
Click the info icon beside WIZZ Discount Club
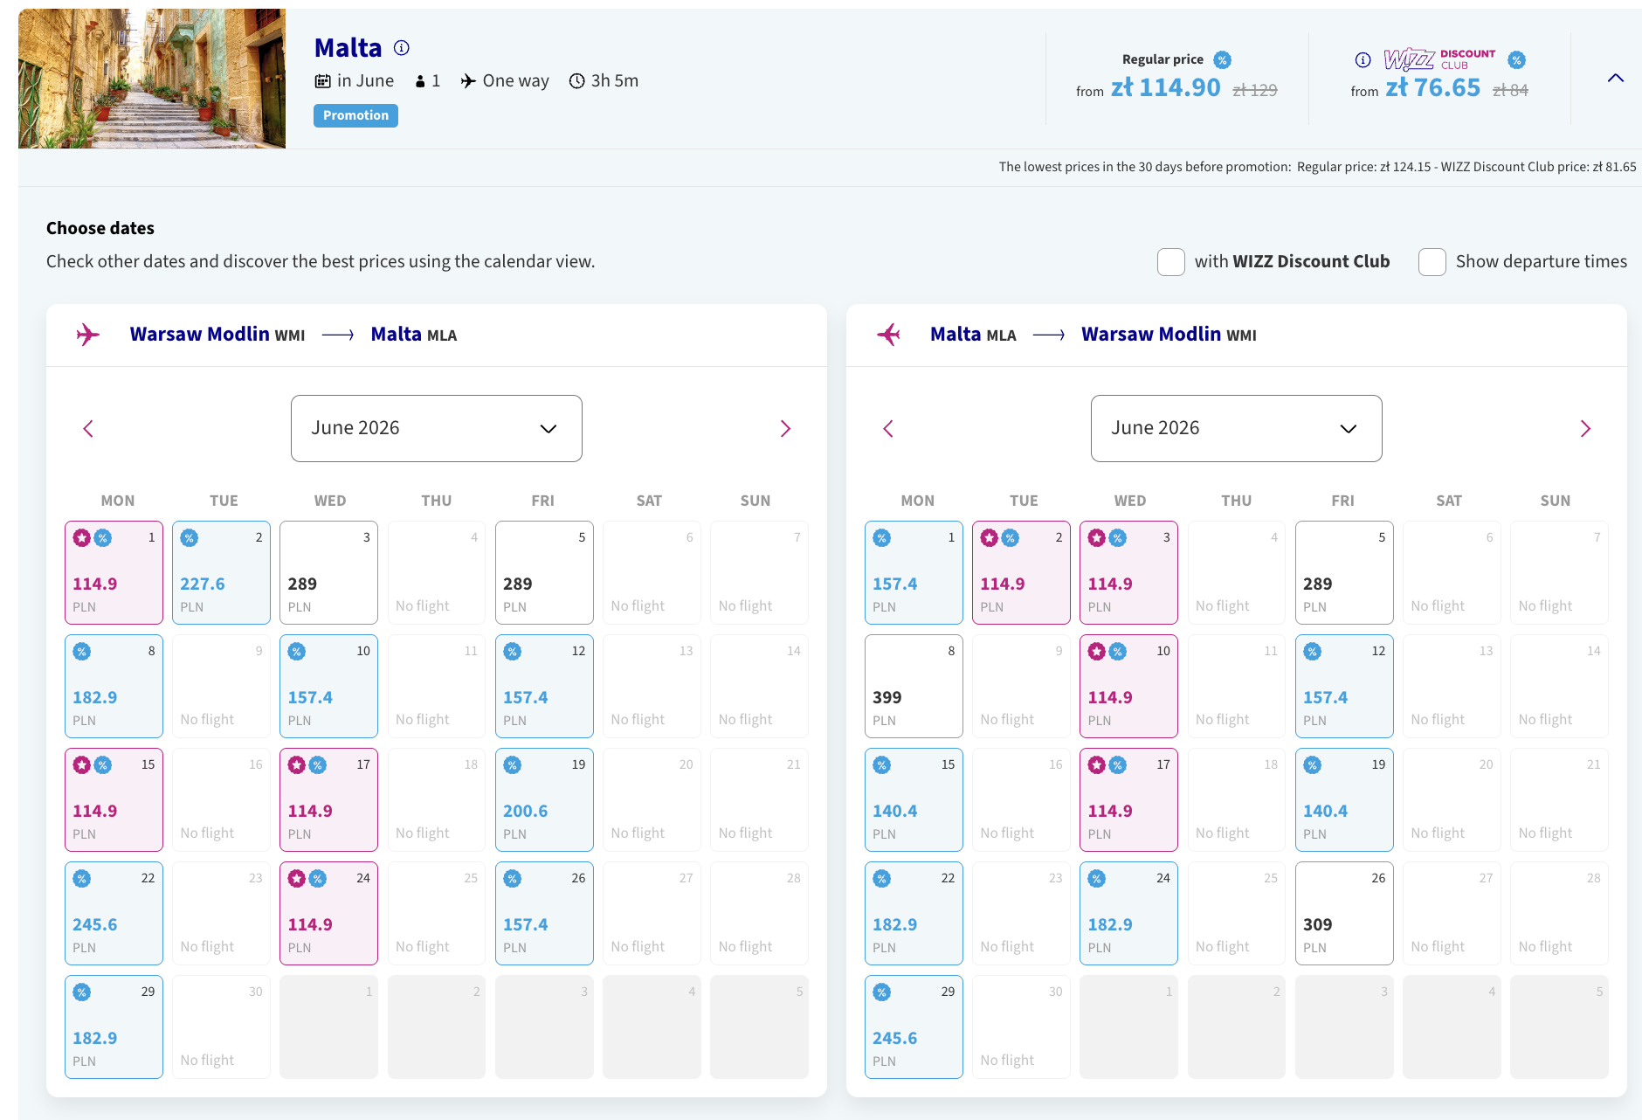tap(1363, 59)
